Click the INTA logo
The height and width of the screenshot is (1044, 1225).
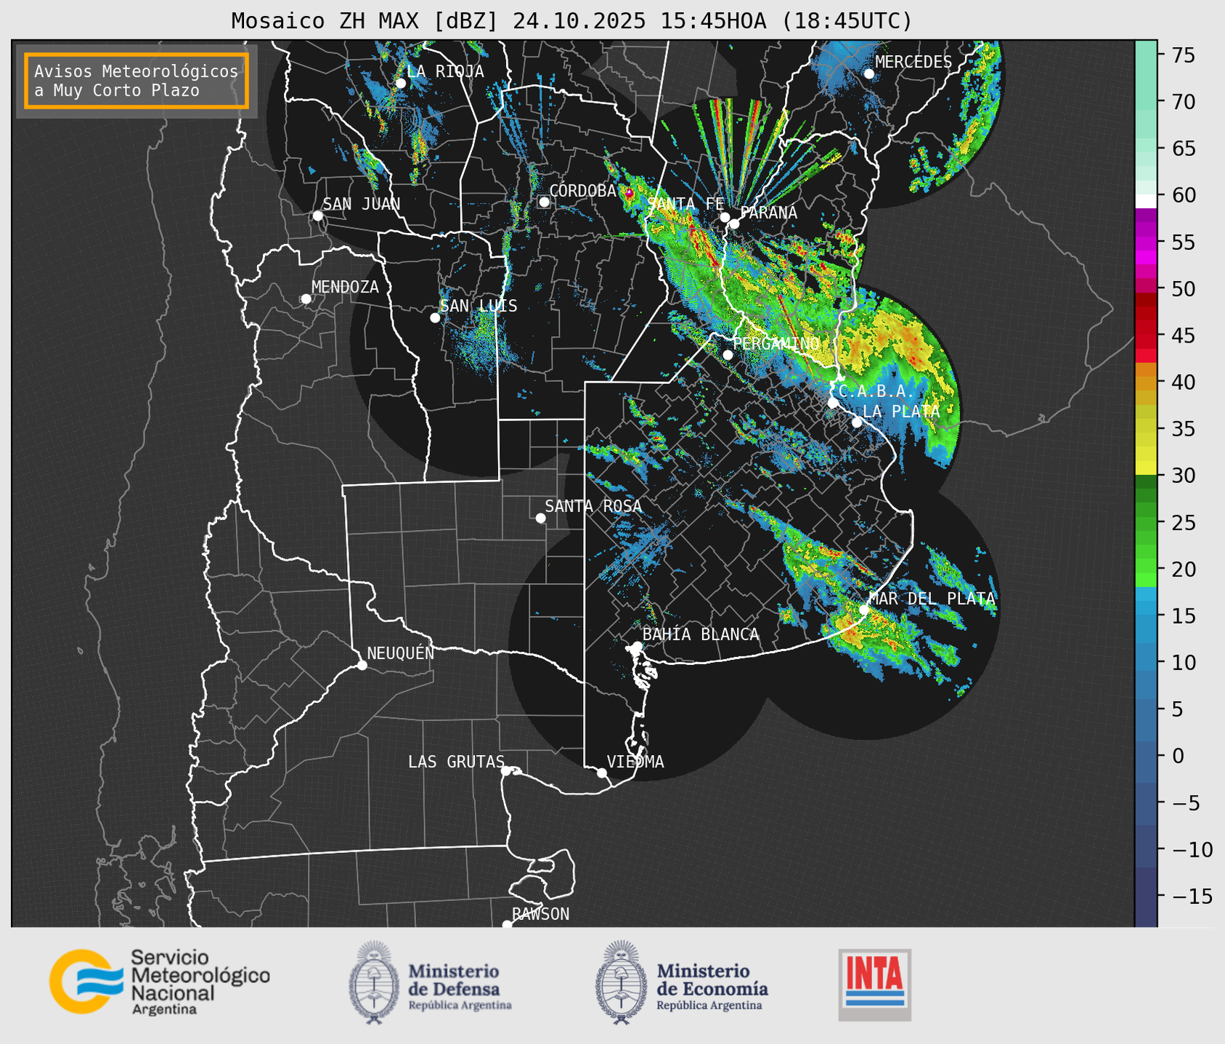pyautogui.click(x=874, y=984)
